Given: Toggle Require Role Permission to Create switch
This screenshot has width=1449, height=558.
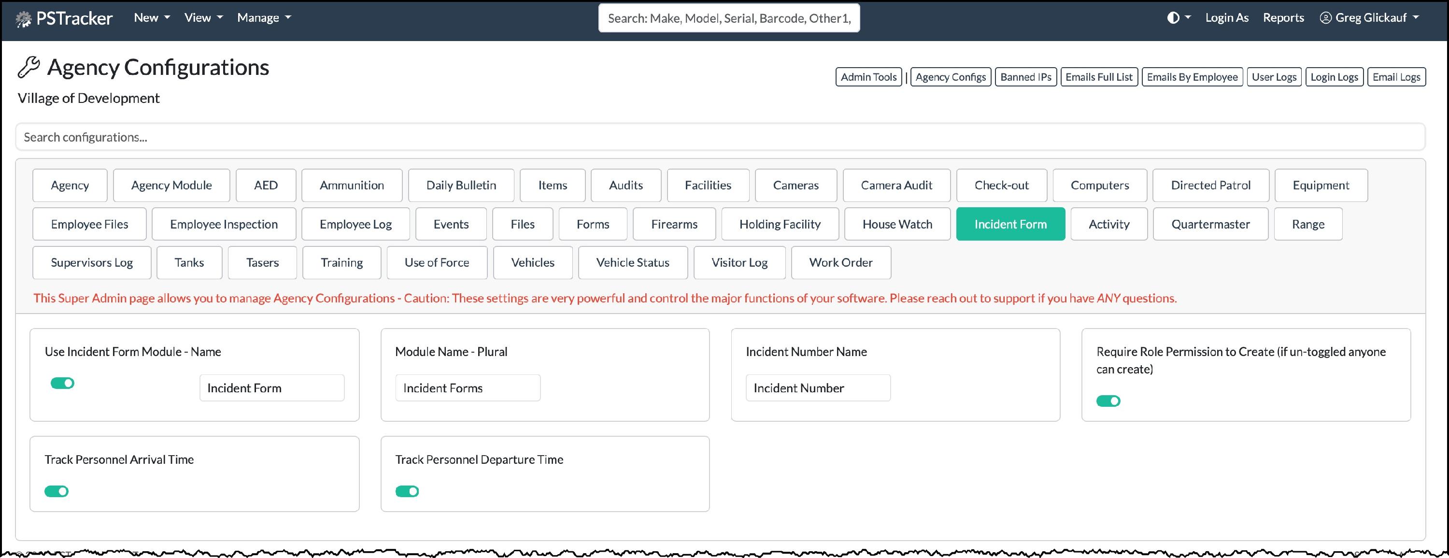Looking at the screenshot, I should [1108, 401].
